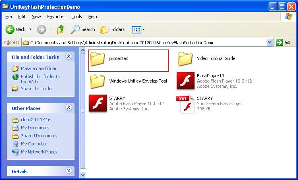Expand the address bar dropdown list

coord(269,42)
